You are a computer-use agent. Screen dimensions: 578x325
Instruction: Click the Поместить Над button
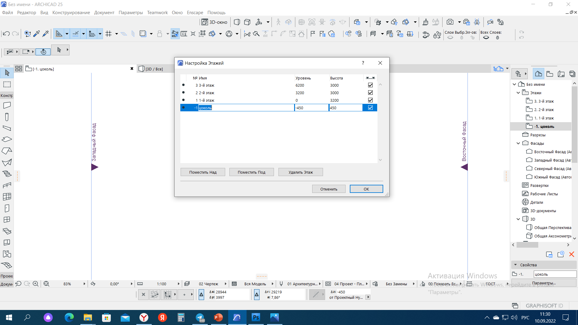point(203,172)
